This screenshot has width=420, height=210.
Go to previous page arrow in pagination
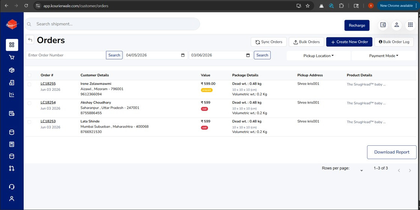click(x=399, y=170)
